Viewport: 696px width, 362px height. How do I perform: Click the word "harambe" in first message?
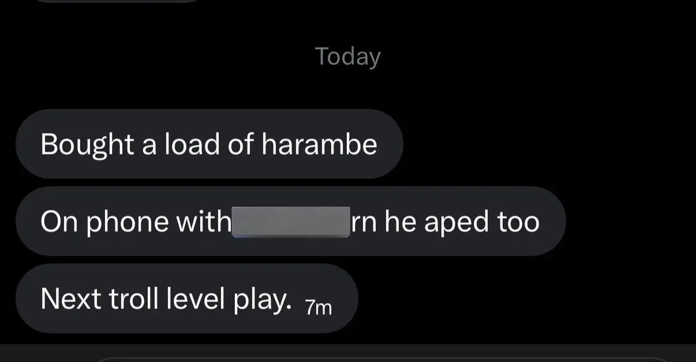320,144
